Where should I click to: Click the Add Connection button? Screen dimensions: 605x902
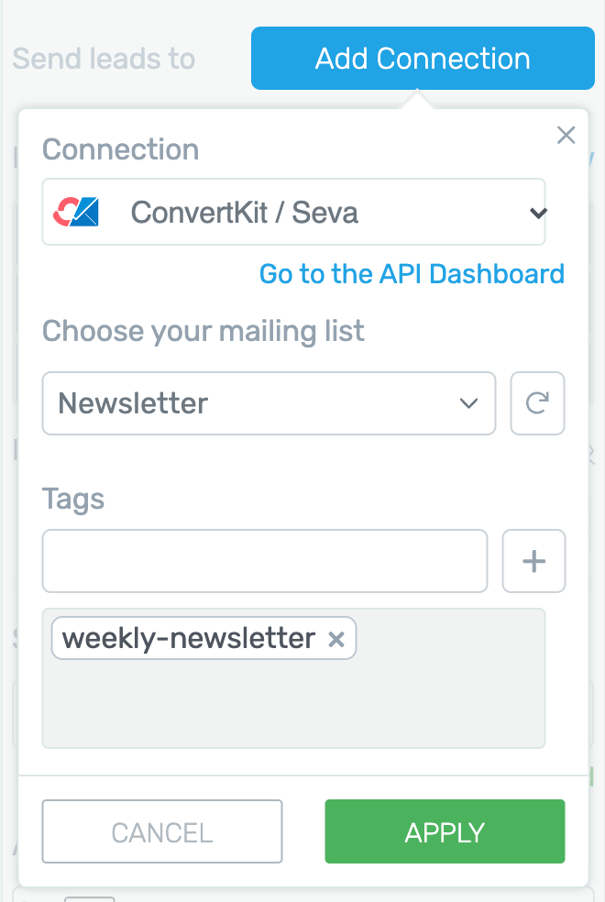[x=423, y=59]
